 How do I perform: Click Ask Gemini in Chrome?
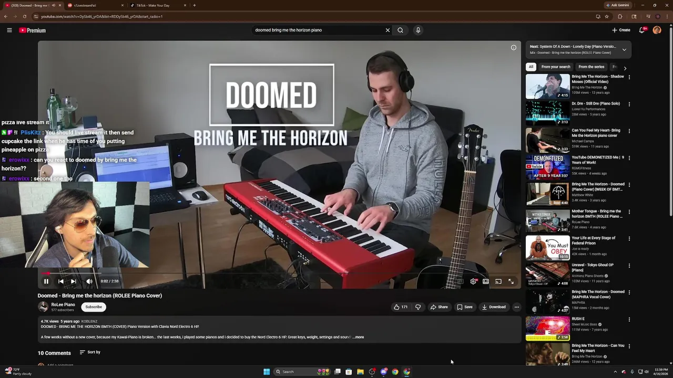(x=618, y=5)
